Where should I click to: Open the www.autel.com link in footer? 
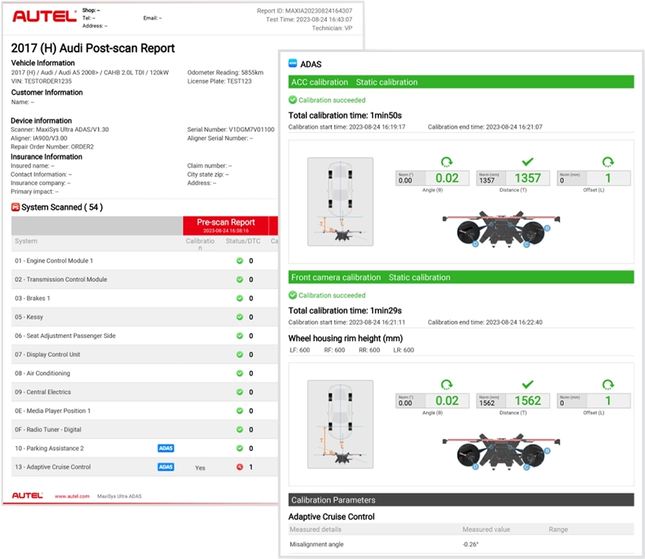click(72, 496)
